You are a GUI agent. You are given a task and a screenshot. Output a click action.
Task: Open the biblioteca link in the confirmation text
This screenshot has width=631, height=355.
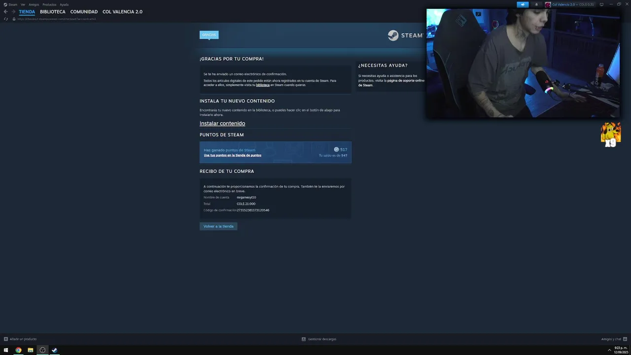[263, 85]
